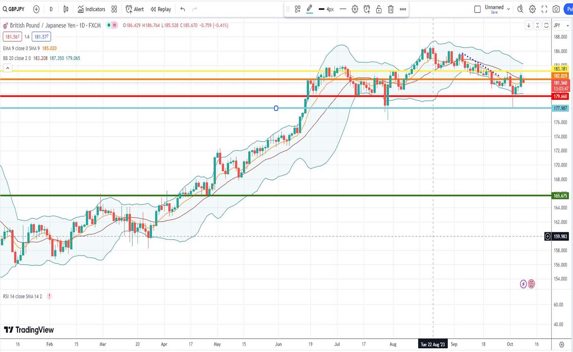Viewport: 573px width, 352px height.
Task: Open the Unnamed layout dropdown arrow
Action: pyautogui.click(x=509, y=9)
